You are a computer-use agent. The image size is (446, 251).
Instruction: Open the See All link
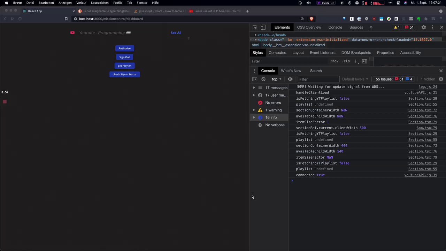[176, 33]
